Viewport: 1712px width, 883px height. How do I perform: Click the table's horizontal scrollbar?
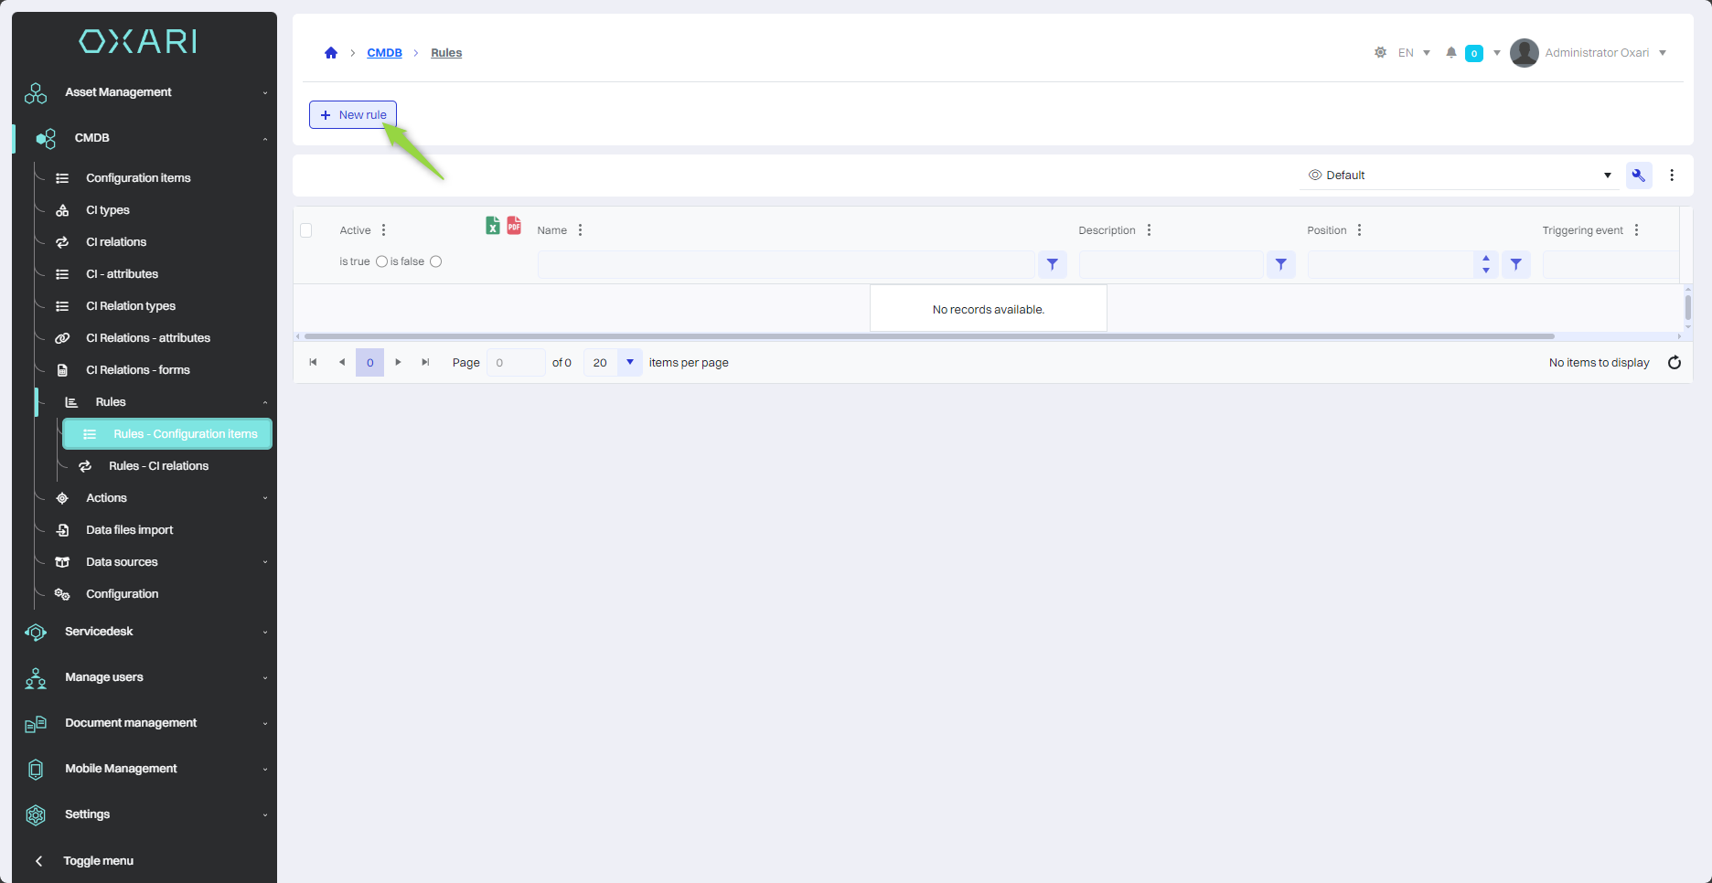point(928,336)
